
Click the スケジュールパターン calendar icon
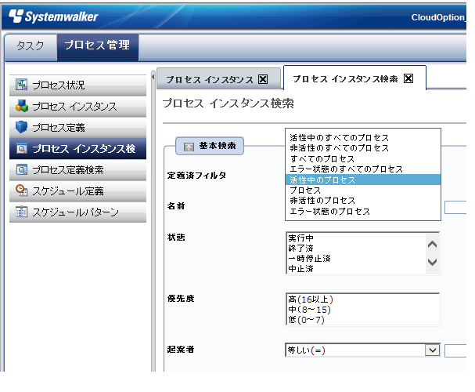click(x=21, y=212)
